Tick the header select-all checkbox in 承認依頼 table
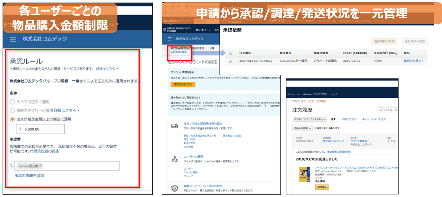 click(x=231, y=53)
